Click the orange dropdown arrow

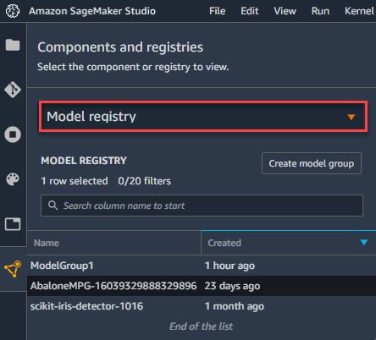click(351, 117)
